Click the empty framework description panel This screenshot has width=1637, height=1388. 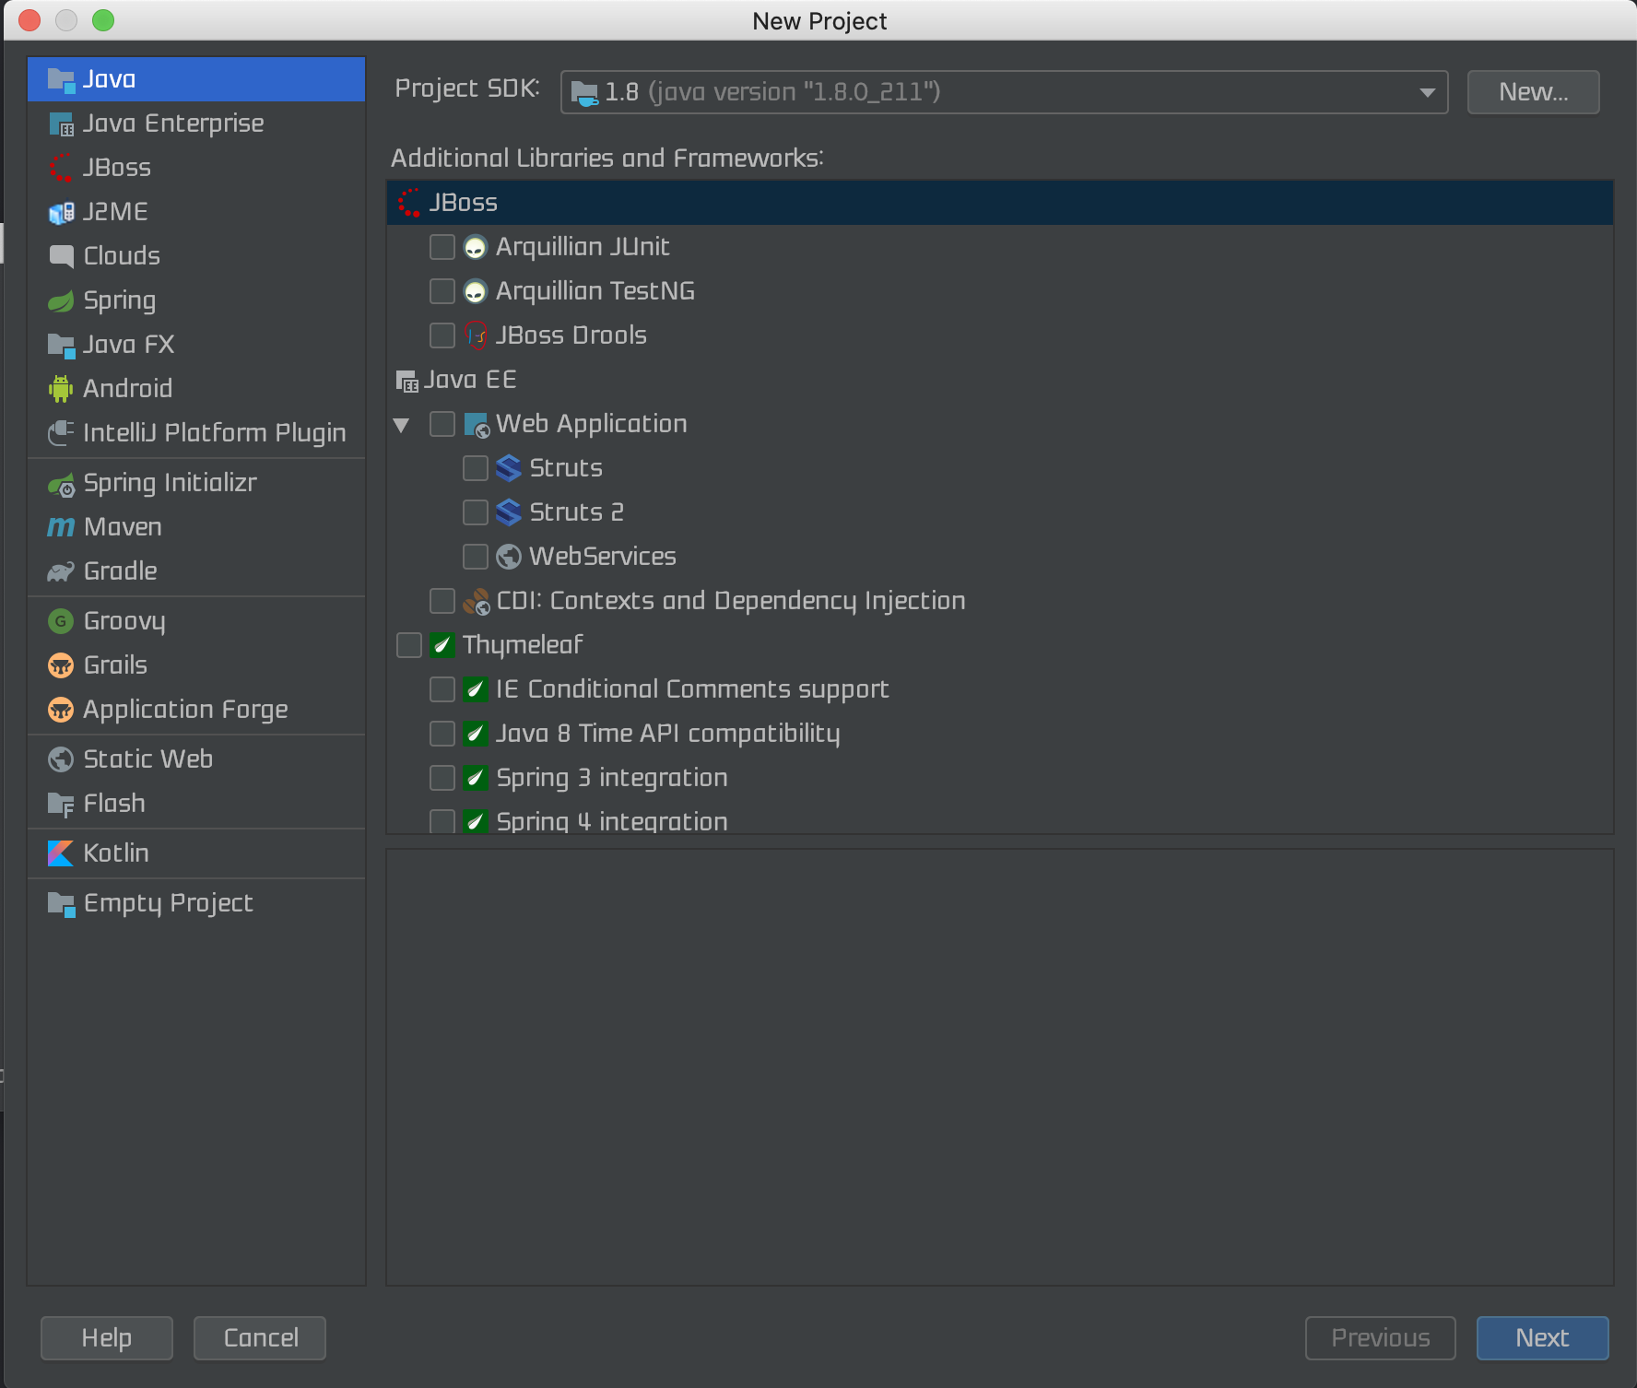point(1000,1067)
